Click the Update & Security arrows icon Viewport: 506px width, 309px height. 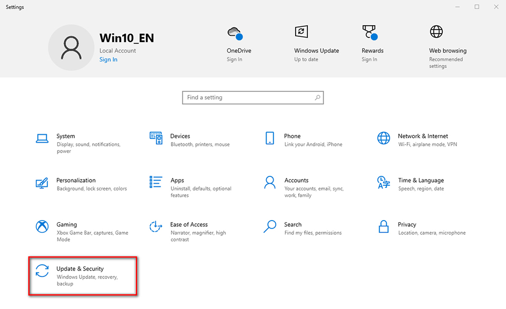coord(42,271)
